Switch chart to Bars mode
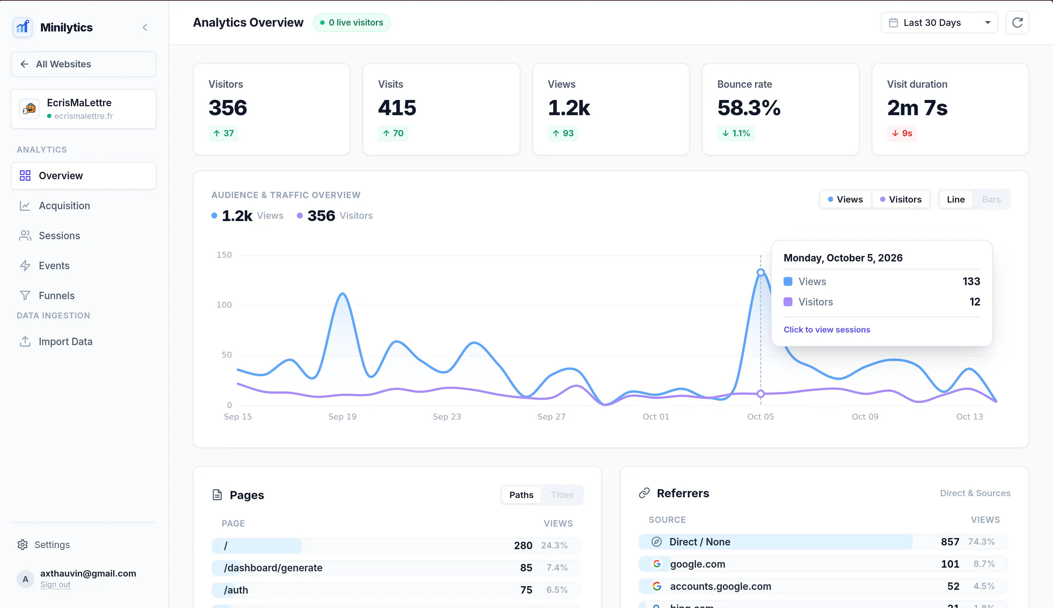 point(991,200)
